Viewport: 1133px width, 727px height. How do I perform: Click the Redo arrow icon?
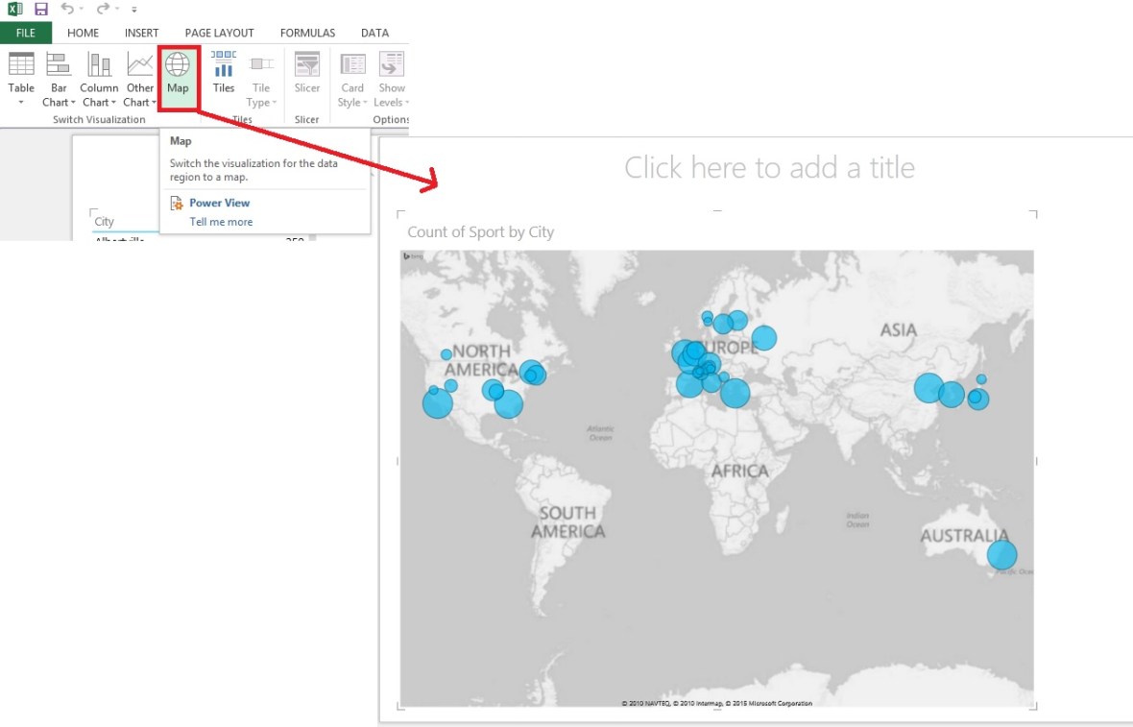coord(103,9)
